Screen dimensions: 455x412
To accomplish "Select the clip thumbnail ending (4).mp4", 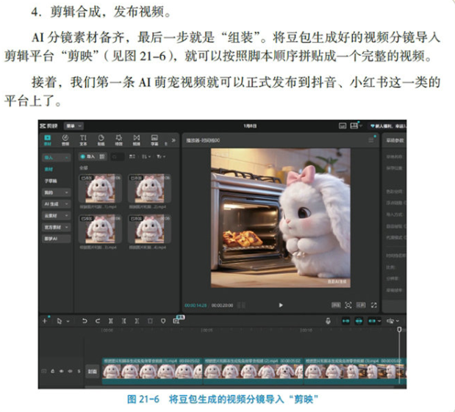I will click(149, 228).
